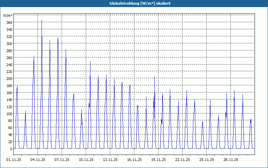This screenshot has width=268, height=168.
Task: Click the 04.11.25 date label
Action: click(x=38, y=160)
